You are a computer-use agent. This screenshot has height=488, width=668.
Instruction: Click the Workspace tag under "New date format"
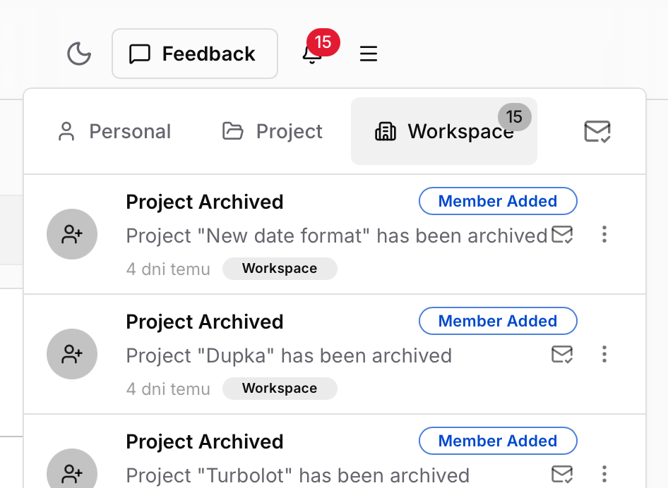(x=280, y=269)
